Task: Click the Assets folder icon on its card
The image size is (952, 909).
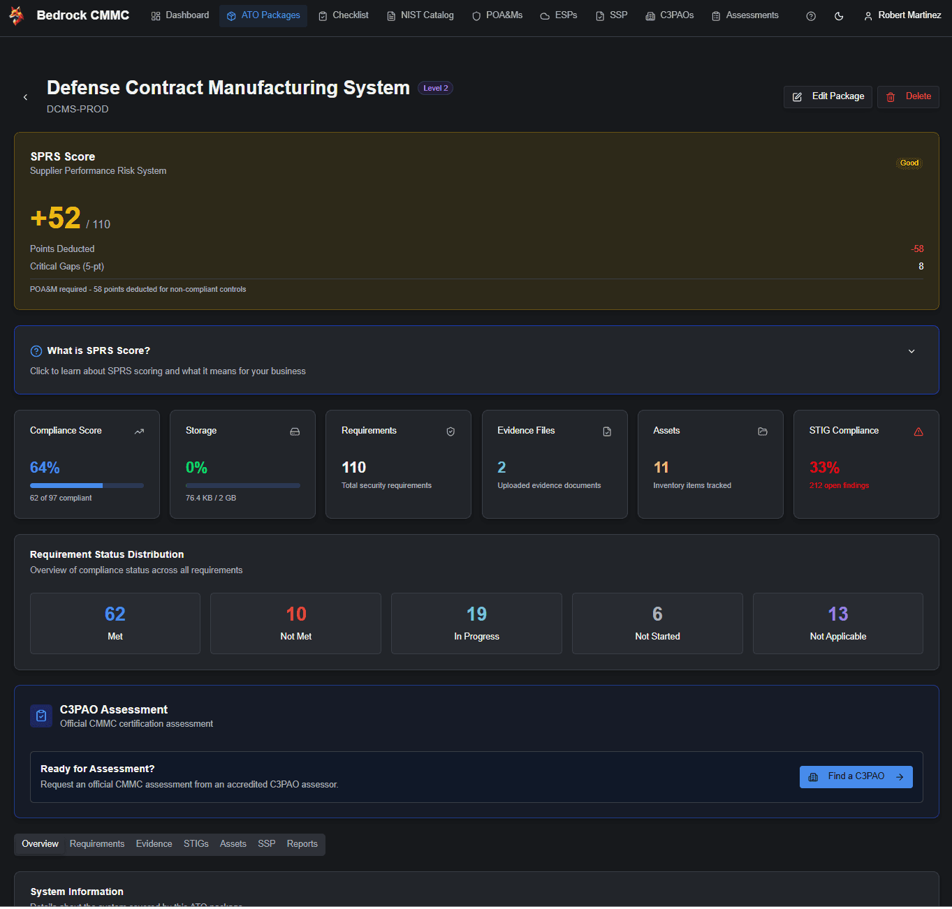Action: [763, 431]
